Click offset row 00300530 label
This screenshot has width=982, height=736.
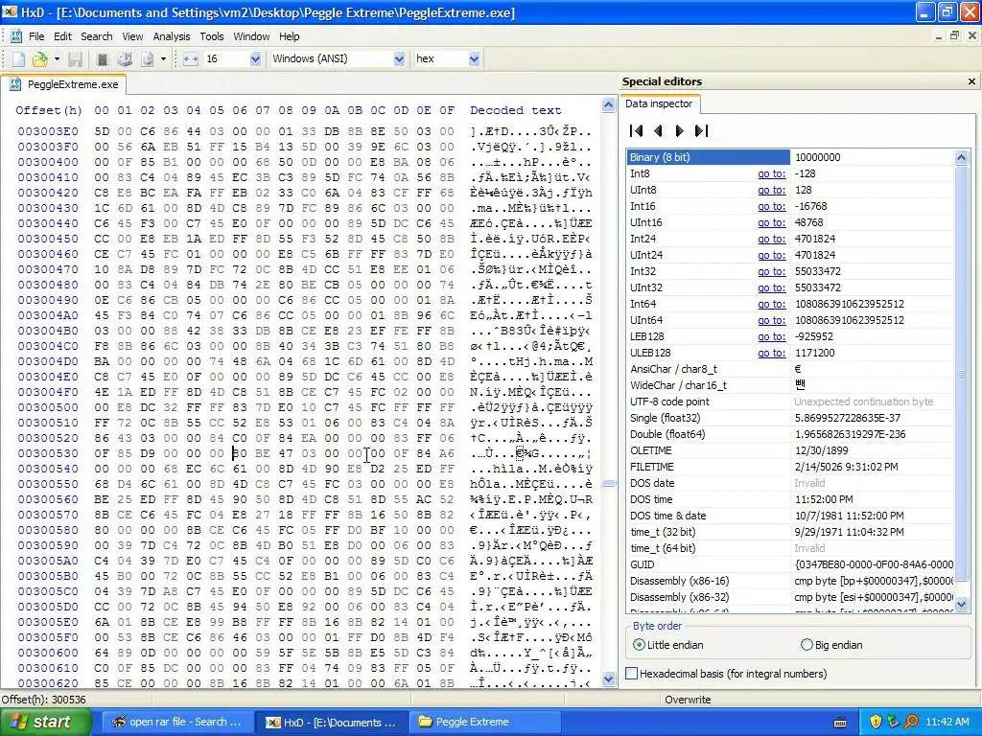[48, 453]
